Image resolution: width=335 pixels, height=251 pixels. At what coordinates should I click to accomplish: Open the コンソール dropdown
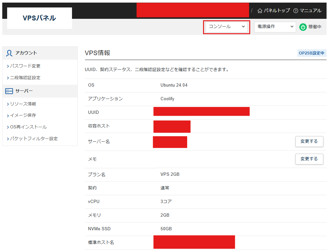(226, 27)
